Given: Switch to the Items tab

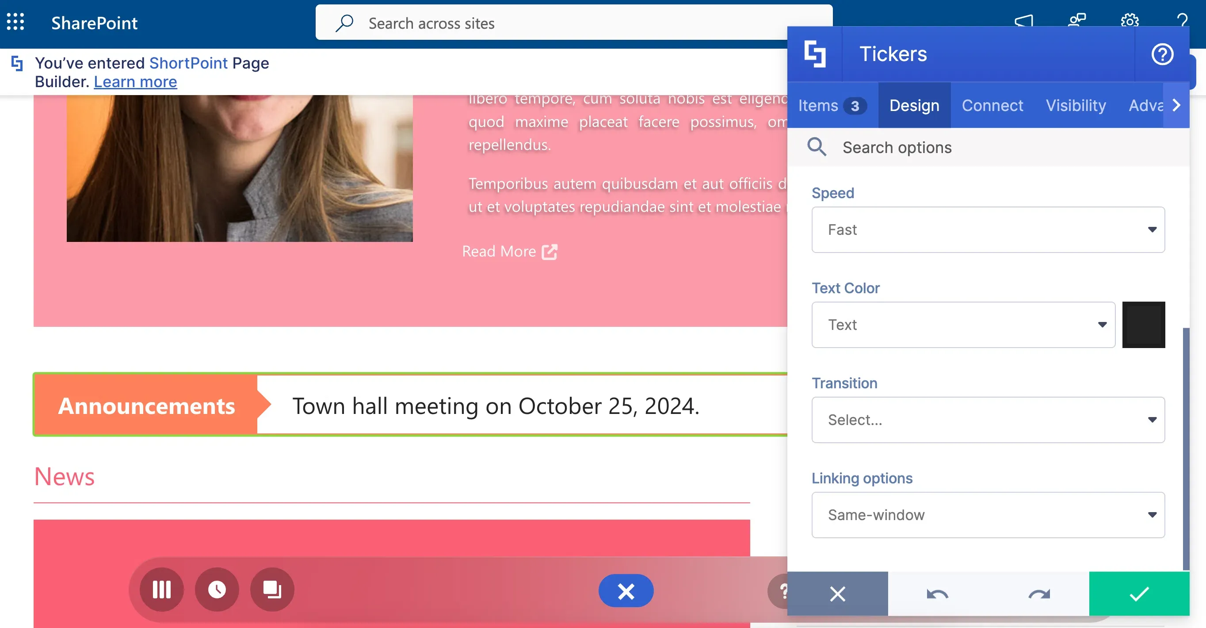Looking at the screenshot, I should coord(832,106).
